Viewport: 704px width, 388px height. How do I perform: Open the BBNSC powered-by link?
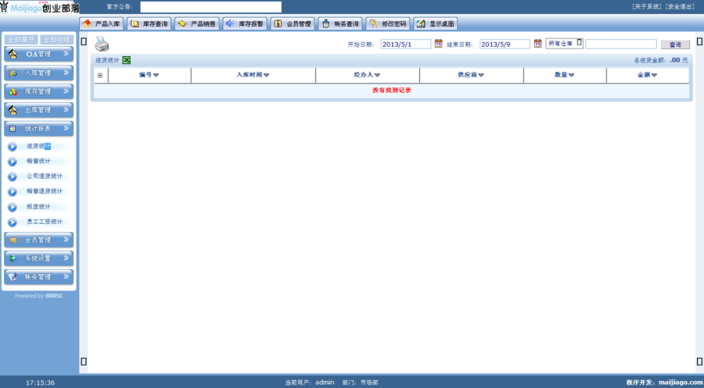pyautogui.click(x=54, y=296)
